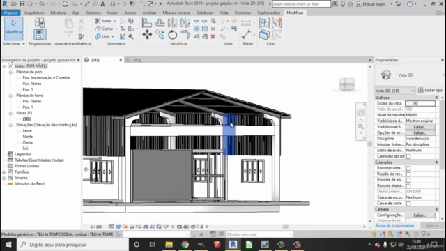Switch to the Estrutura ribbon tab
Image resolution: width=446 pixels, height=251 pixels.
tap(58, 13)
